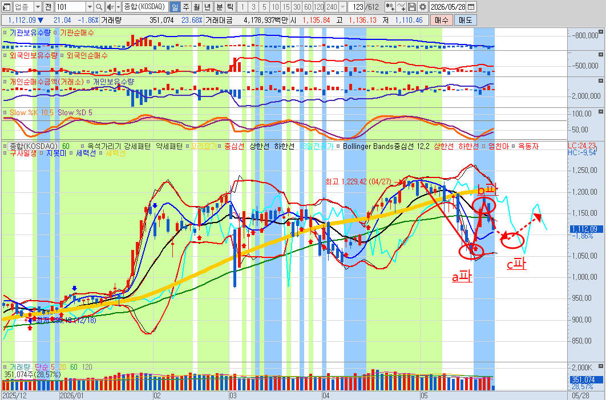Close the Slow %K stochastic panel
This screenshot has width=606, height=400.
tap(601, 112)
